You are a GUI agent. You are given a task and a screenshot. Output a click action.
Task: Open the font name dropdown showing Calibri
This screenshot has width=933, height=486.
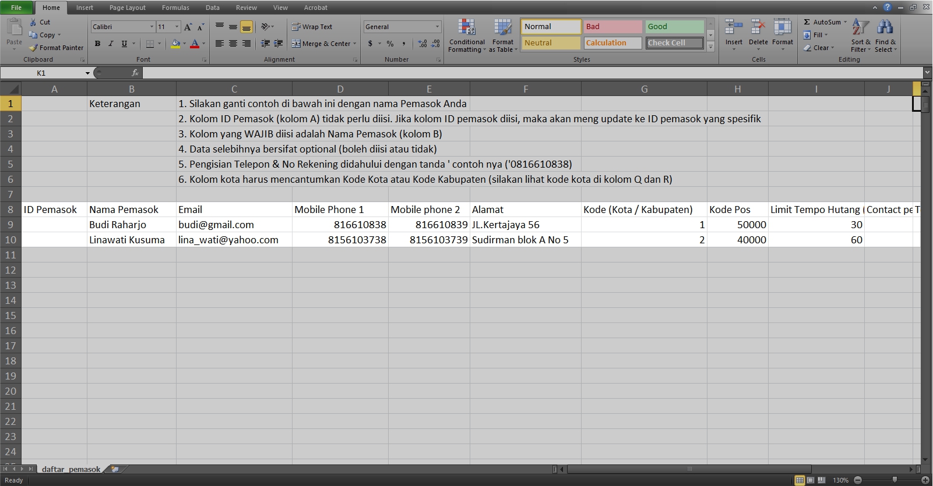(152, 27)
